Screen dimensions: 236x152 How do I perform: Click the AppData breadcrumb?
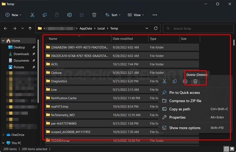point(86,28)
